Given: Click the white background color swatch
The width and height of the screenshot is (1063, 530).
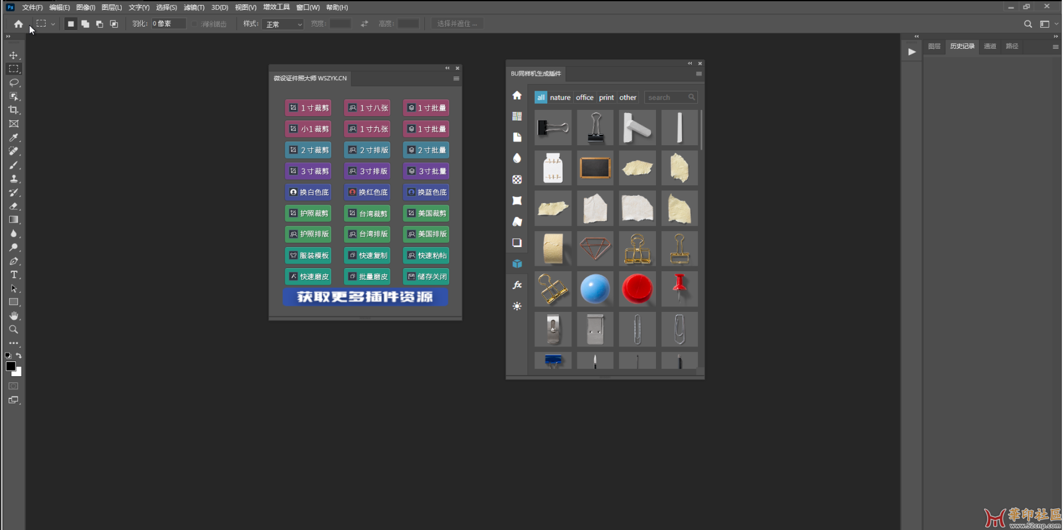Looking at the screenshot, I should 18,372.
